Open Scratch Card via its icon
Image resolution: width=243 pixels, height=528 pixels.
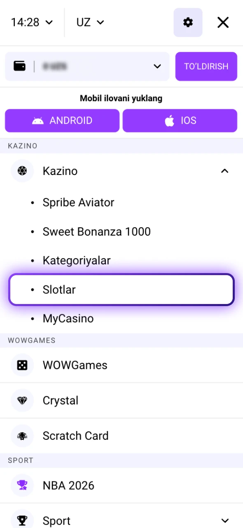(22, 436)
